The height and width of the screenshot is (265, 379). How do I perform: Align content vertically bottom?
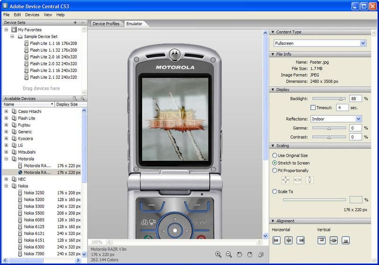(346, 240)
